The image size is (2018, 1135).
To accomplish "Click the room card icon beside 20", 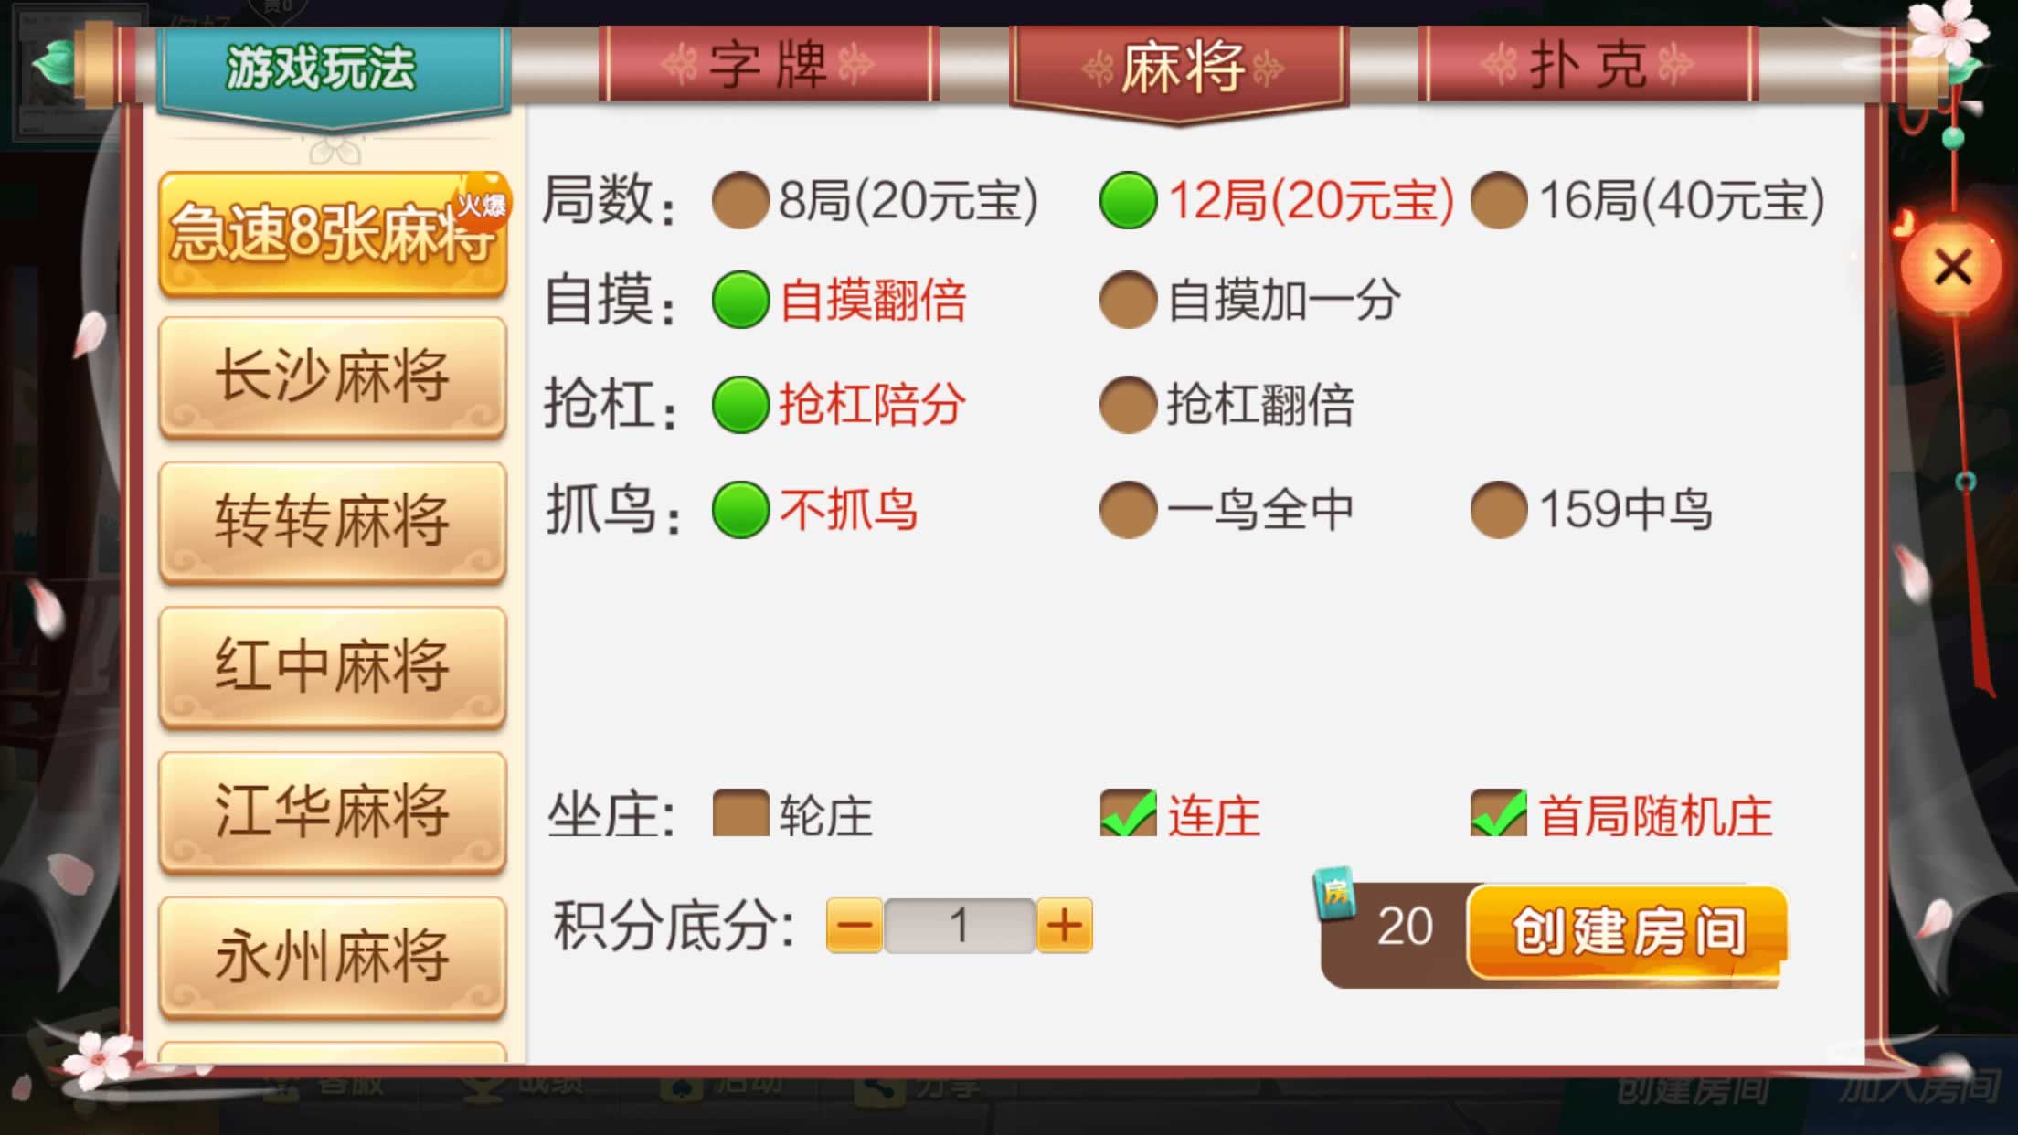I will [1334, 893].
